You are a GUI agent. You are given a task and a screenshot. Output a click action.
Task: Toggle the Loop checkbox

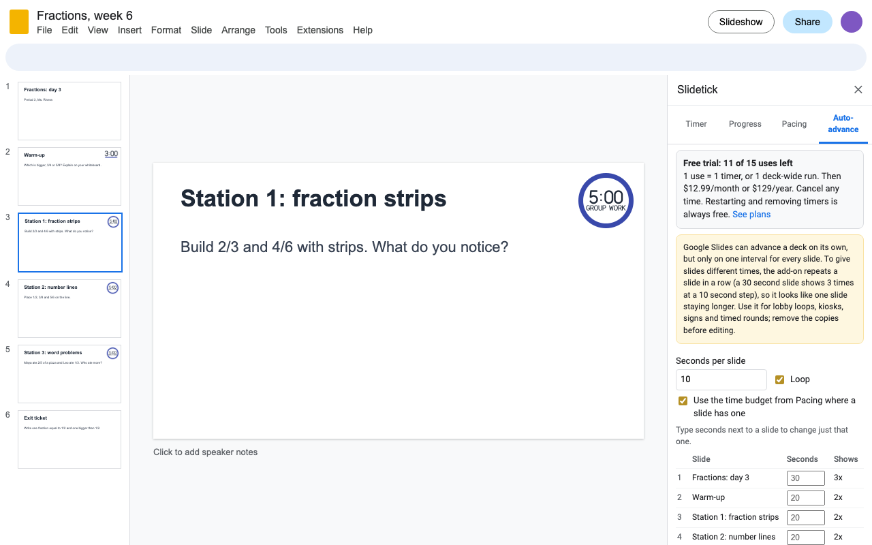coord(779,379)
